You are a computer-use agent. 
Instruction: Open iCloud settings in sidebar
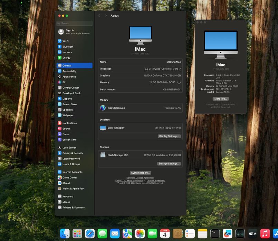pyautogui.click(x=75, y=183)
